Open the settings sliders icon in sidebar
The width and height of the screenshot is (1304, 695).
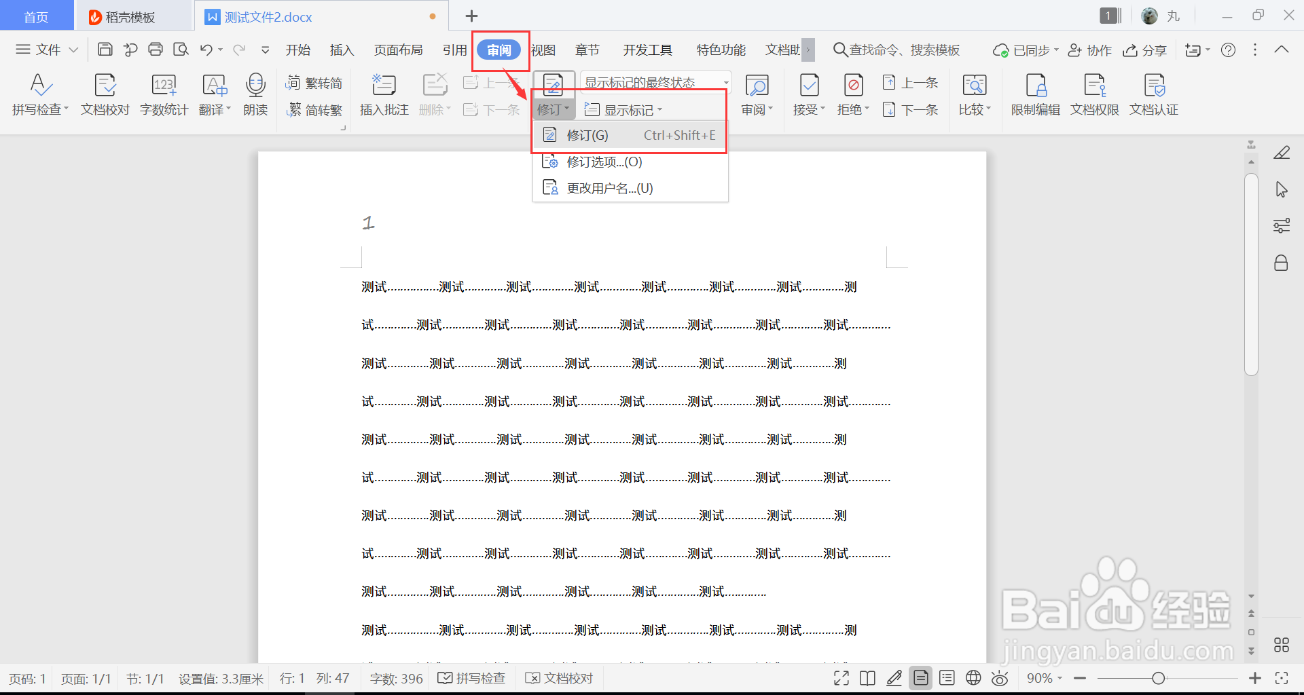click(x=1282, y=226)
